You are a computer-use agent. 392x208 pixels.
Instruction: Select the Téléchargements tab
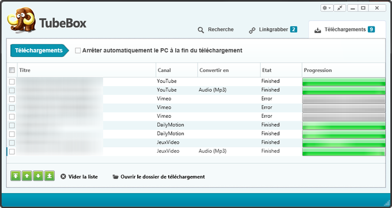345,30
